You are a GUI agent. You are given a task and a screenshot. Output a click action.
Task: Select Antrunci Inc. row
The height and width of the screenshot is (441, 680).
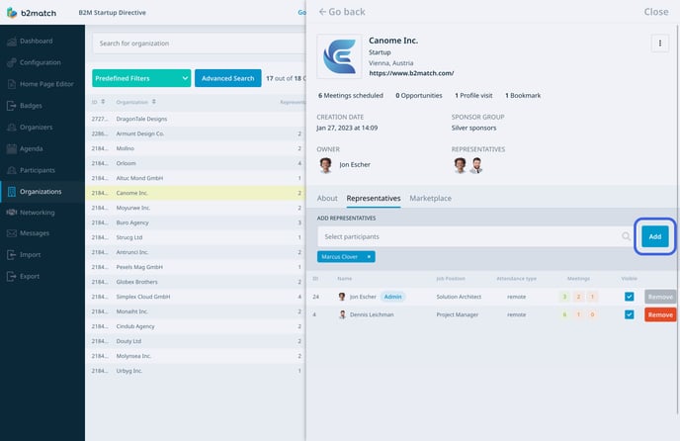click(x=196, y=252)
